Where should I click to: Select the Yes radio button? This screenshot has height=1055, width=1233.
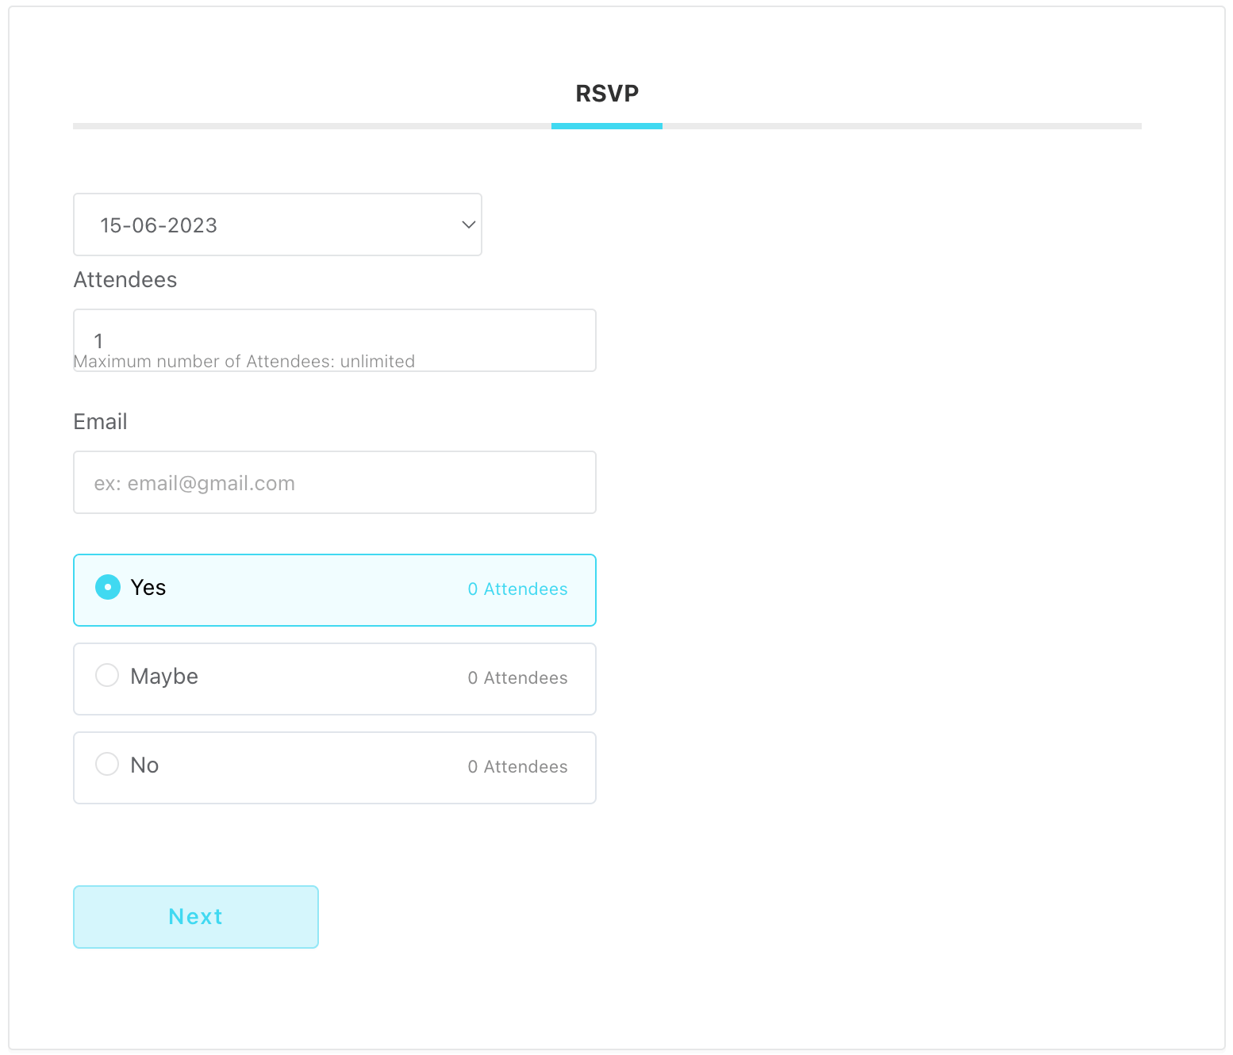(x=108, y=588)
